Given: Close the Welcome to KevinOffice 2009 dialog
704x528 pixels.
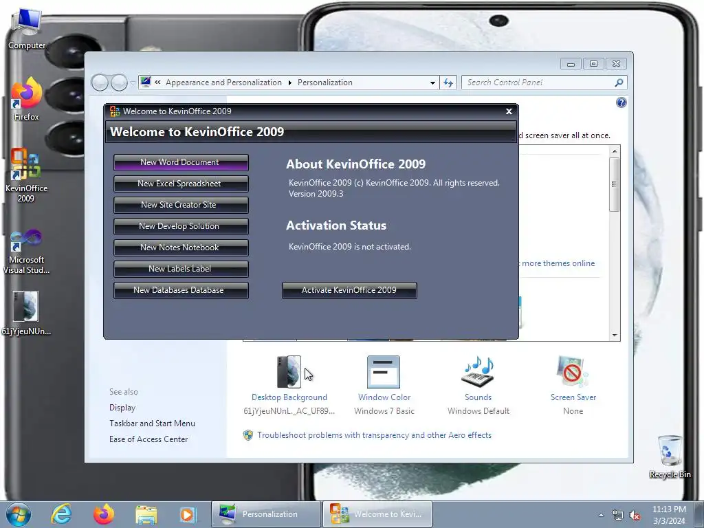Looking at the screenshot, I should (x=509, y=111).
